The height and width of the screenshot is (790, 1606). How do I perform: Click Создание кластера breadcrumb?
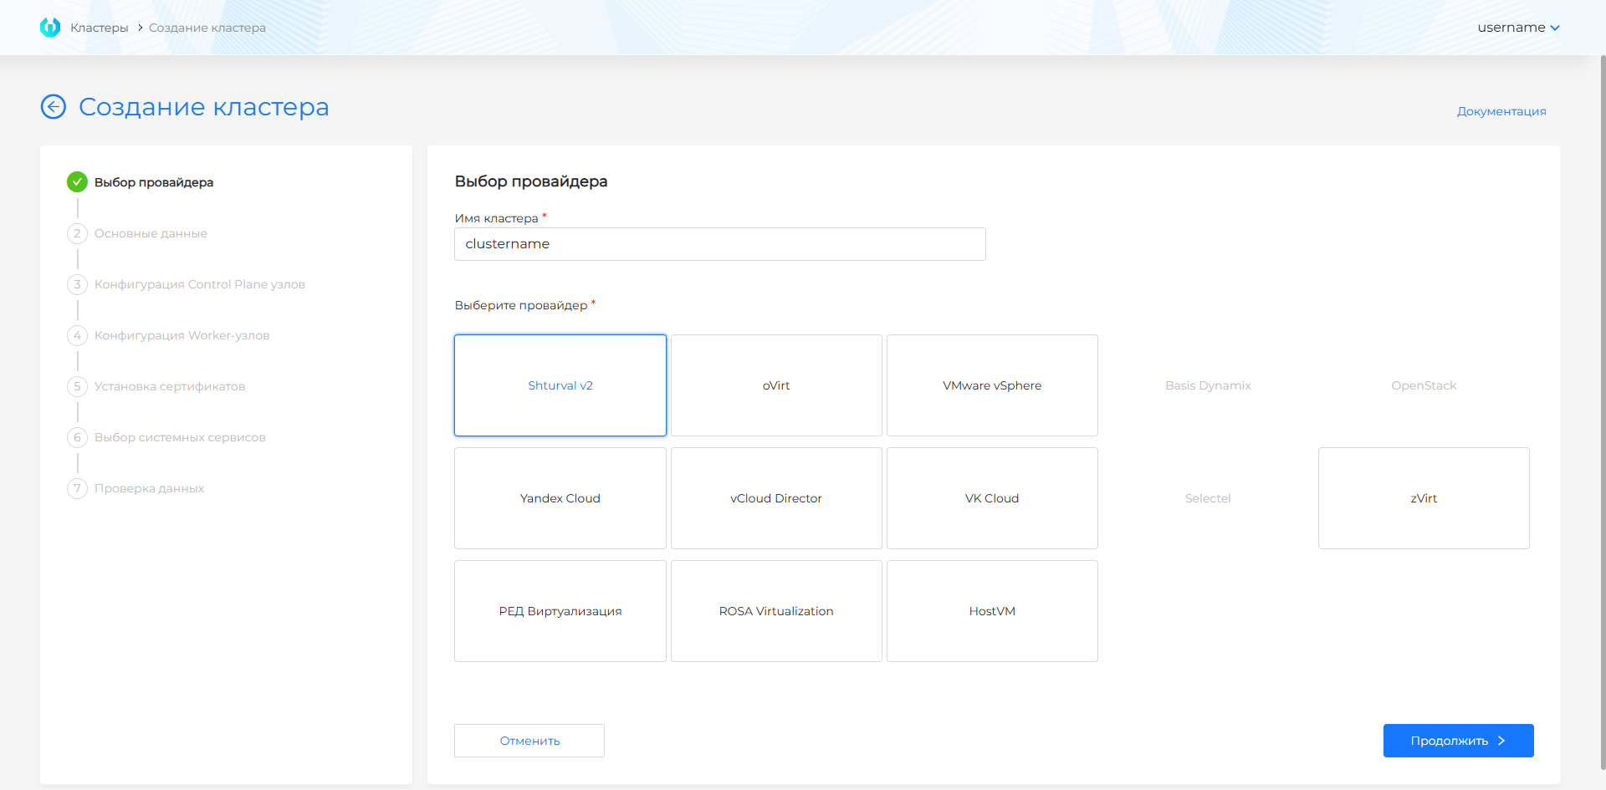coord(207,28)
